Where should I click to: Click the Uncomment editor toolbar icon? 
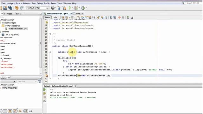132,17
